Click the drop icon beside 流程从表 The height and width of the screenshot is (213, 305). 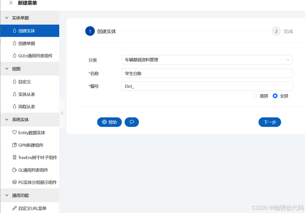(x=14, y=106)
